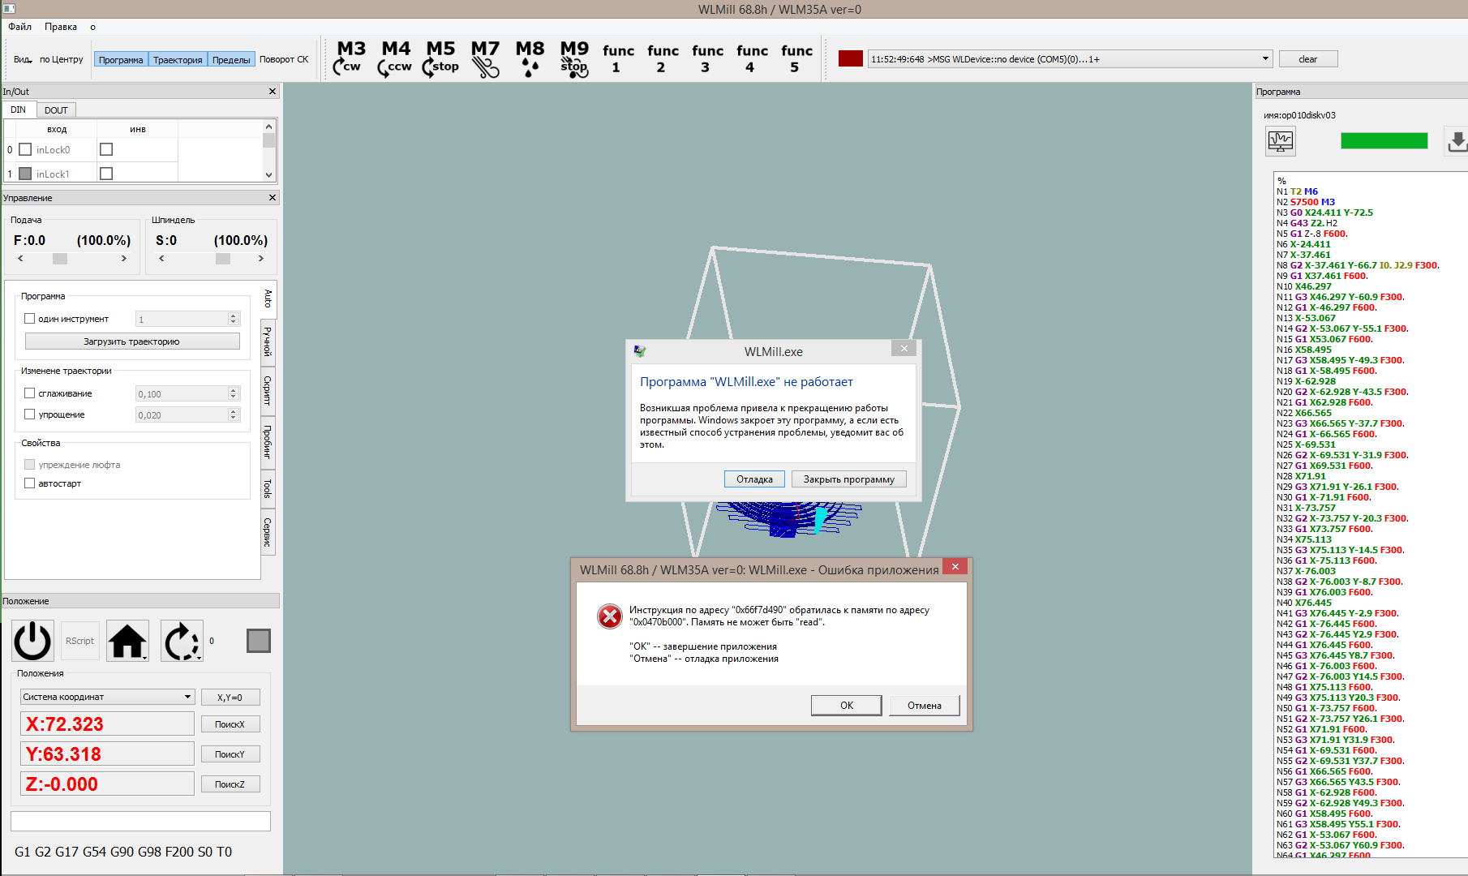Click the green program progress bar
The width and height of the screenshot is (1468, 876).
tap(1384, 141)
